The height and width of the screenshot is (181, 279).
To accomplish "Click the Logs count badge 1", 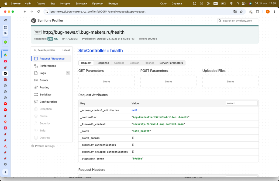I will coord(68,73).
